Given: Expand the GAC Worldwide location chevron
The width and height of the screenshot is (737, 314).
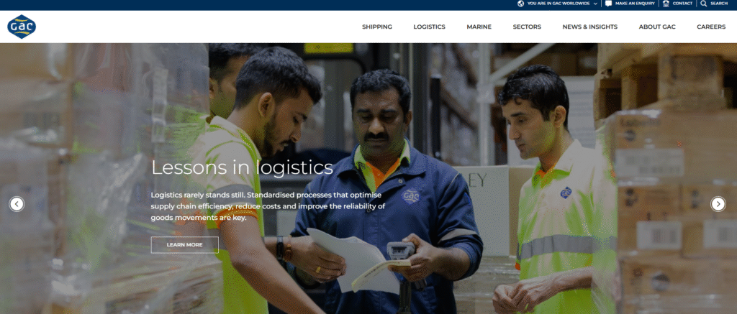Looking at the screenshot, I should tap(595, 4).
